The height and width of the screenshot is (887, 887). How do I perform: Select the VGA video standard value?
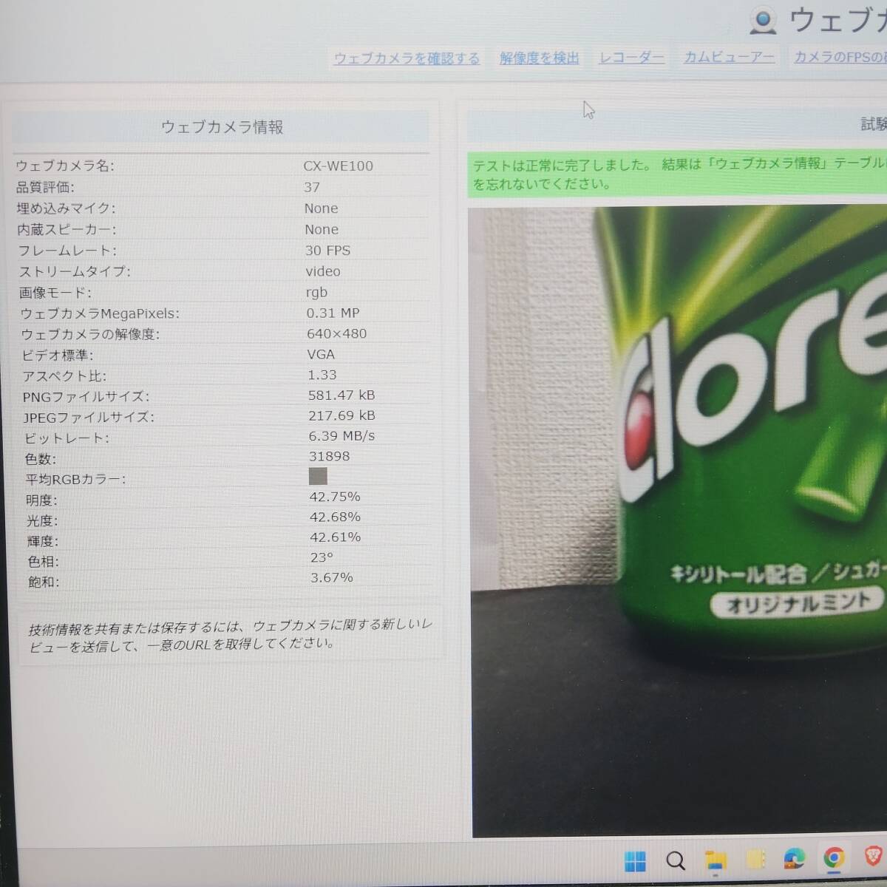(321, 354)
